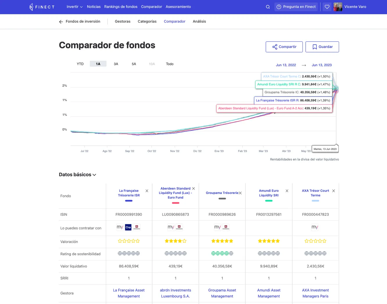Go back using arrow beside Fondos de inversión

pyautogui.click(x=61, y=22)
